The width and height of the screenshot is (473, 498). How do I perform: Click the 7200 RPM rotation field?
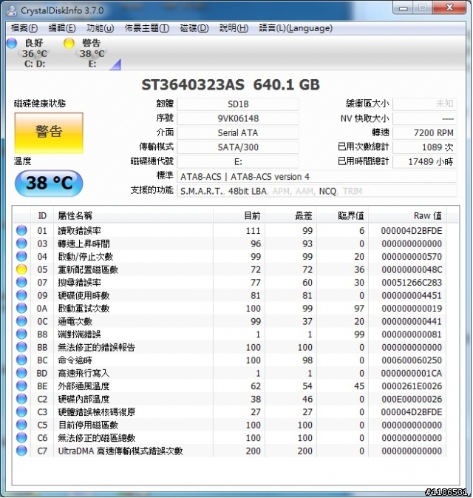(x=425, y=132)
